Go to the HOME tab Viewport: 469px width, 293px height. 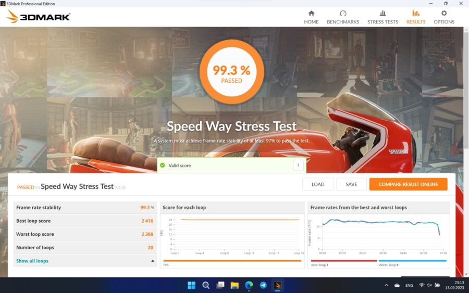(x=311, y=17)
